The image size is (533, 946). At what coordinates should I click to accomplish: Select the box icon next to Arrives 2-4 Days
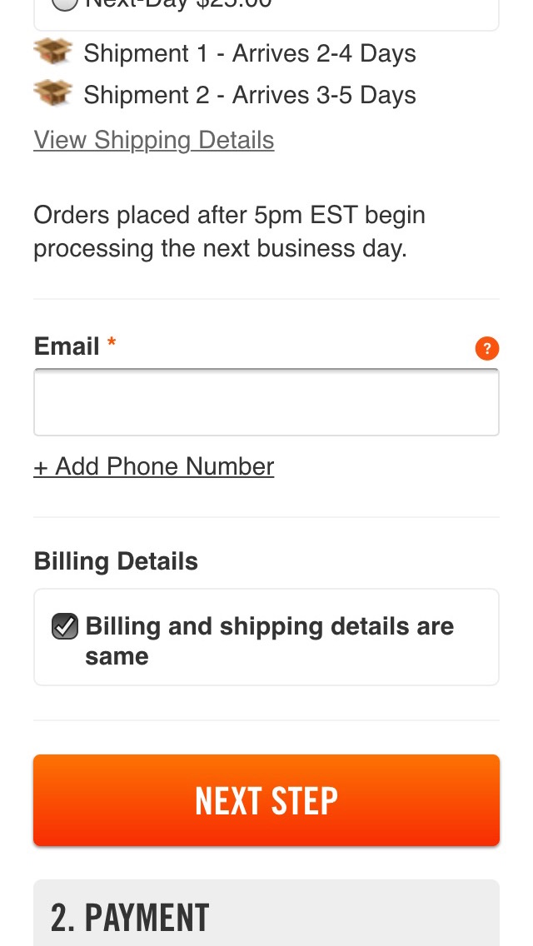pos(52,52)
